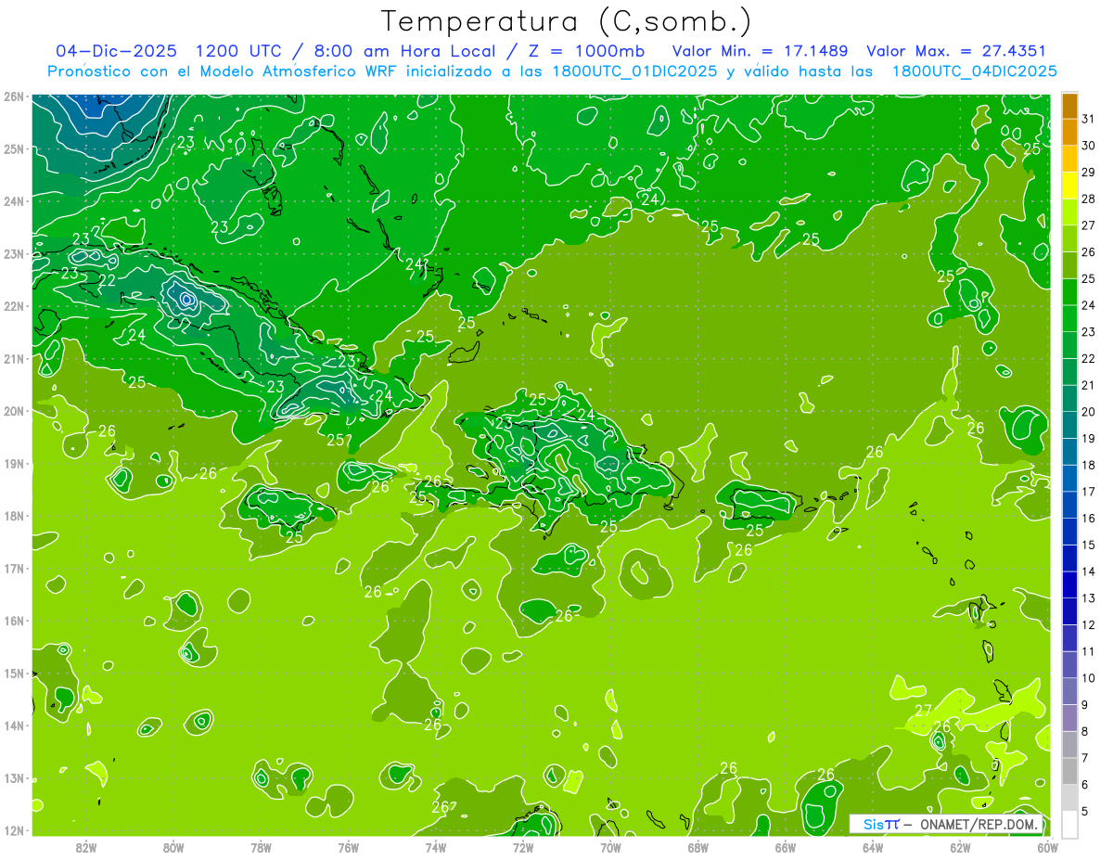Click the 78W longitude axis label
Screen dimensions: 1113x860
261,847
